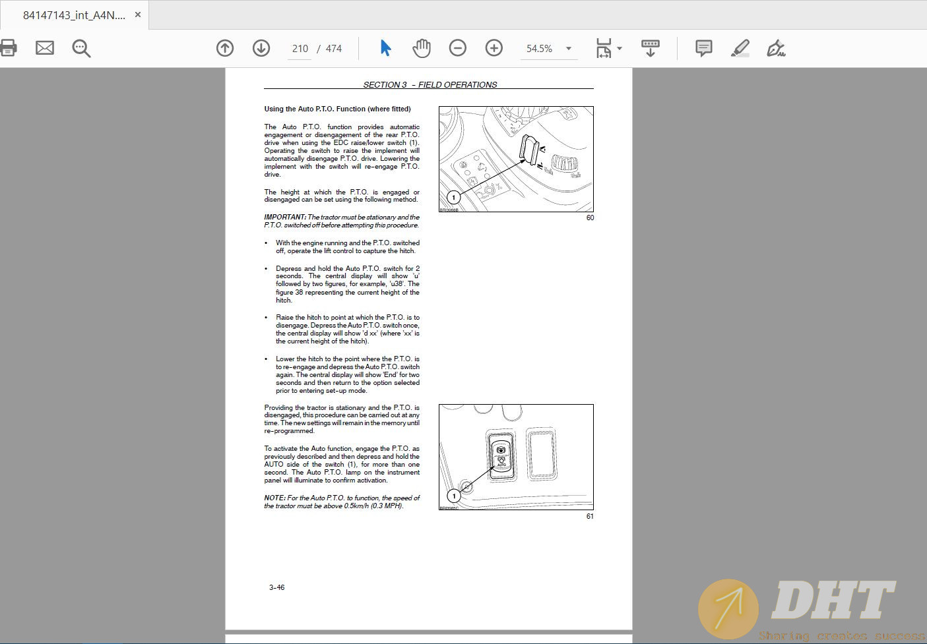Go to next page arrow
This screenshot has height=644, width=927.
coord(261,48)
